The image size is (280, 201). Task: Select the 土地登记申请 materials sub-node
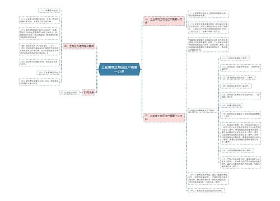(x=203, y=111)
